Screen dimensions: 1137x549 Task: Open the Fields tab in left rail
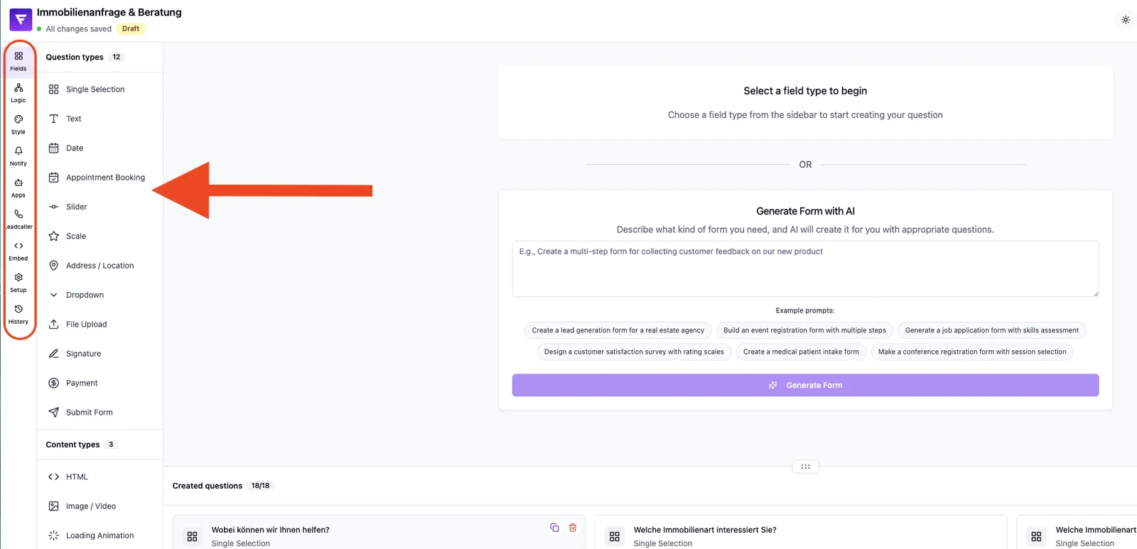click(x=18, y=61)
